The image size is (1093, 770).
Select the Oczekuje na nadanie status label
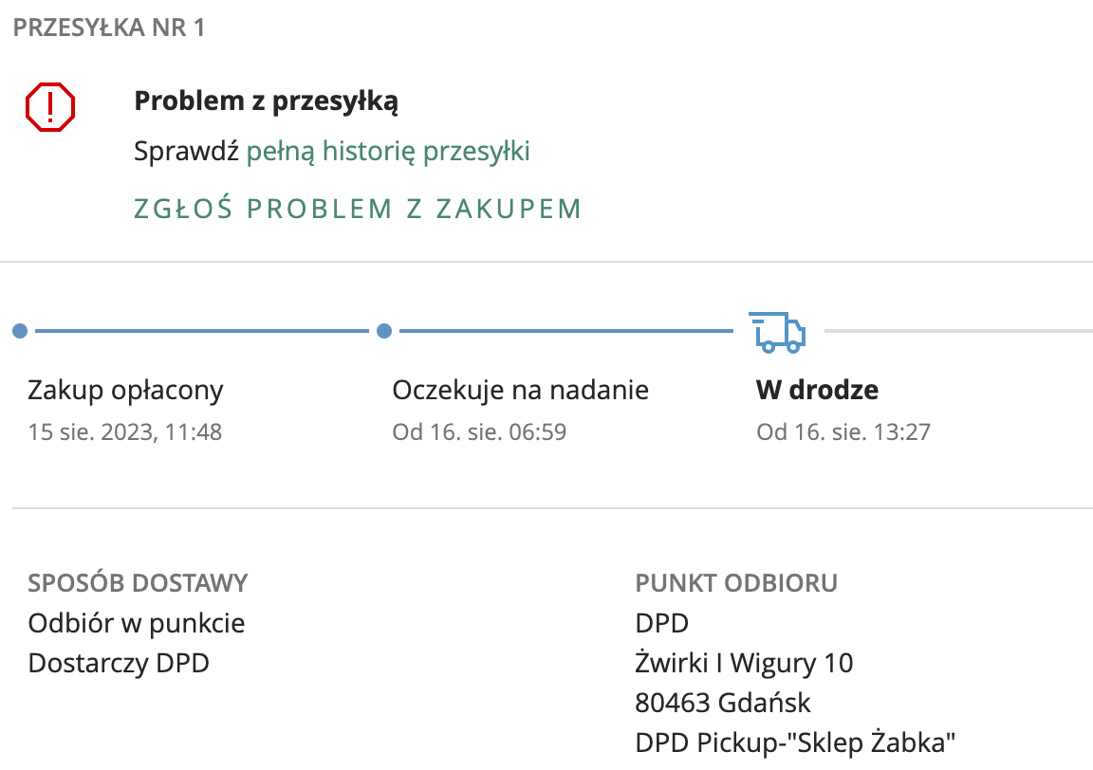(x=520, y=390)
